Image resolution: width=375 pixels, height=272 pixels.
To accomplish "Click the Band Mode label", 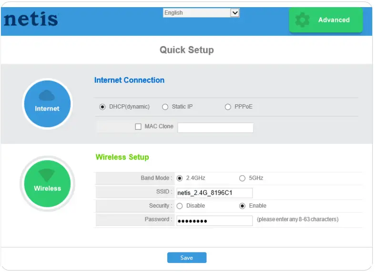I will click(156, 178).
